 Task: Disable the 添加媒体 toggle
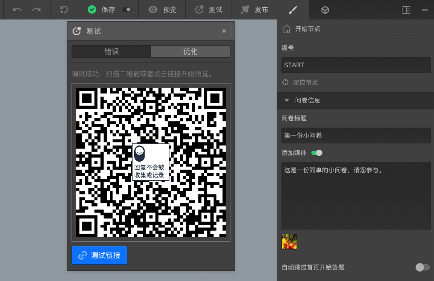tap(317, 153)
